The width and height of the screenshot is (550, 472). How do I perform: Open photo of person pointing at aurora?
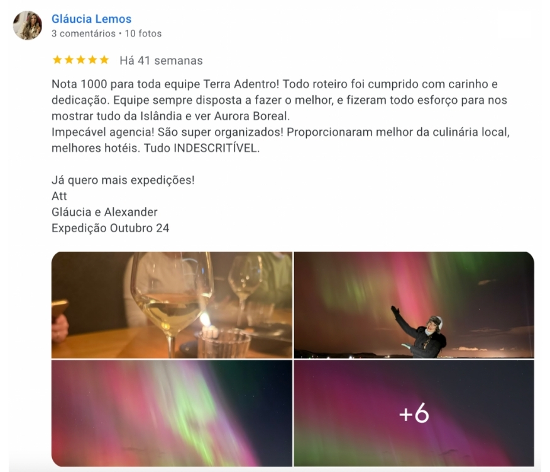pyautogui.click(x=414, y=305)
